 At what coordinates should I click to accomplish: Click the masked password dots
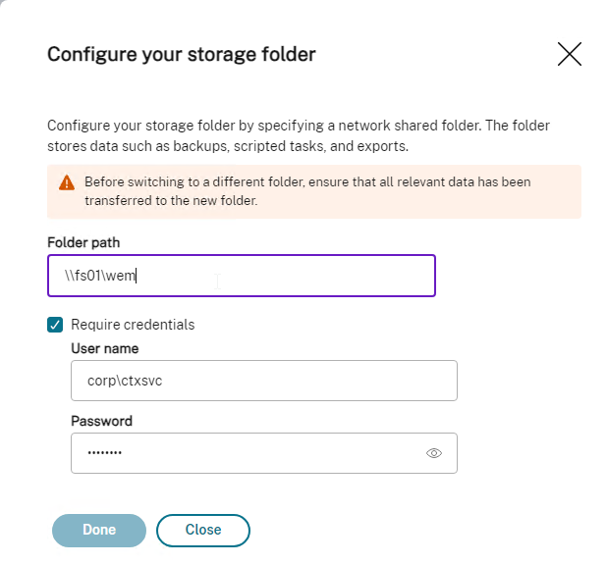[104, 452]
